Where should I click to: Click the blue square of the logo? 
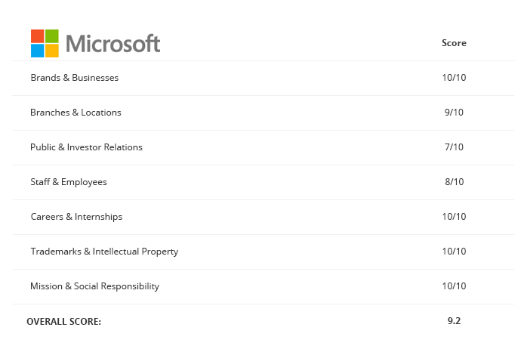pyautogui.click(x=37, y=51)
